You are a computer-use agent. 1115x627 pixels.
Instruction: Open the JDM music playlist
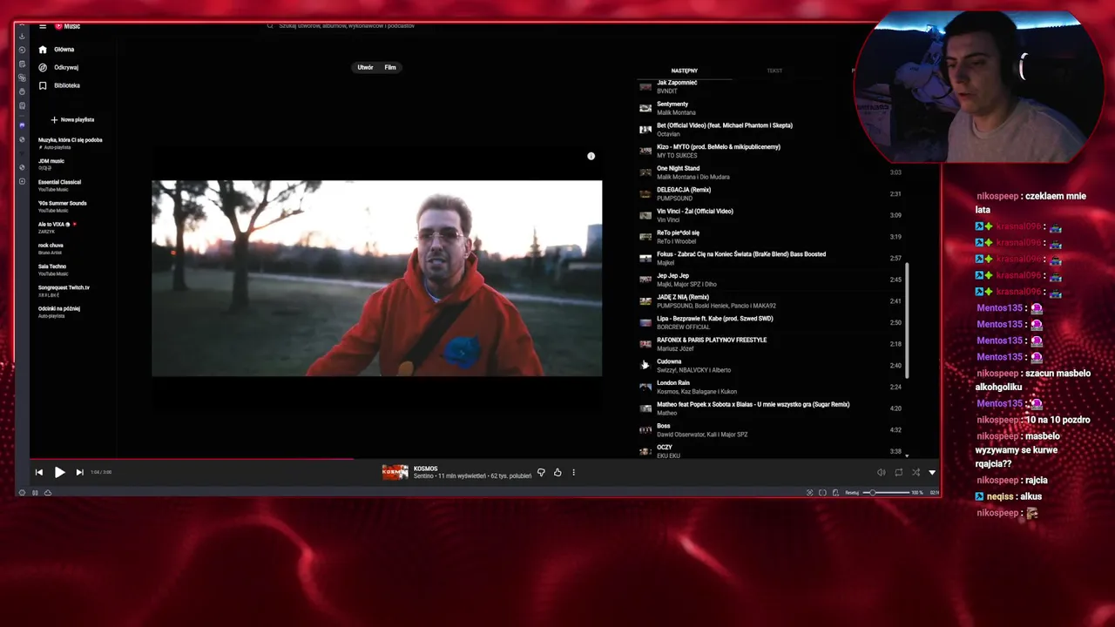pyautogui.click(x=51, y=164)
